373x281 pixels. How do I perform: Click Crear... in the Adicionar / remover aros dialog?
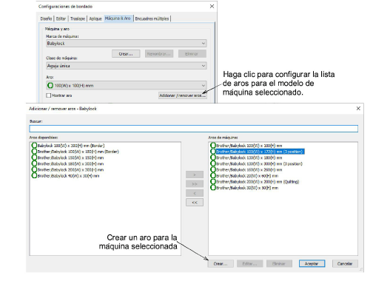(x=221, y=264)
